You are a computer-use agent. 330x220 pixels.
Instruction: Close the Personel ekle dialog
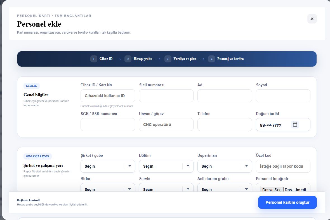[312, 19]
